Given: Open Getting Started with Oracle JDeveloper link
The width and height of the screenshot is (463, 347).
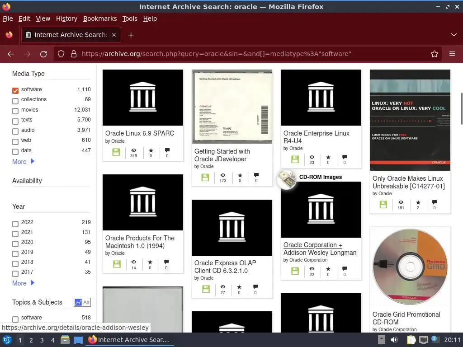Looking at the screenshot, I should pos(222,155).
